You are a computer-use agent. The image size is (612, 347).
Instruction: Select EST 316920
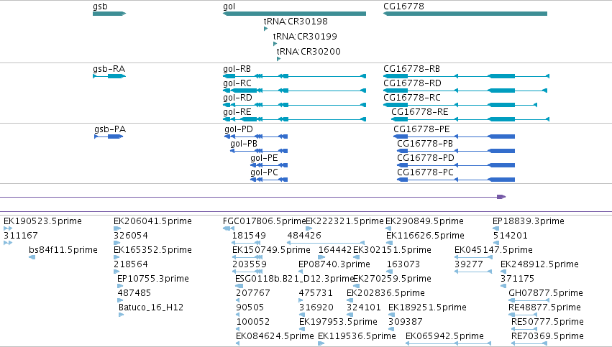click(302, 315)
